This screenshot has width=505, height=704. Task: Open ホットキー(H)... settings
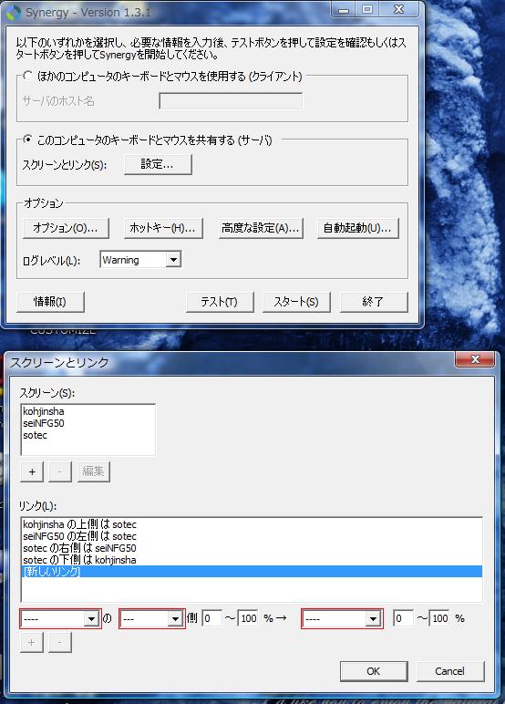point(163,228)
